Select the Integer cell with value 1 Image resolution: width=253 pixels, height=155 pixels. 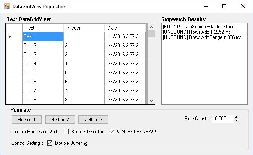tap(84, 36)
